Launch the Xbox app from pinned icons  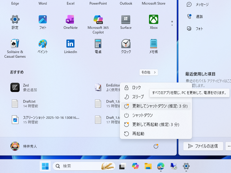153,20
